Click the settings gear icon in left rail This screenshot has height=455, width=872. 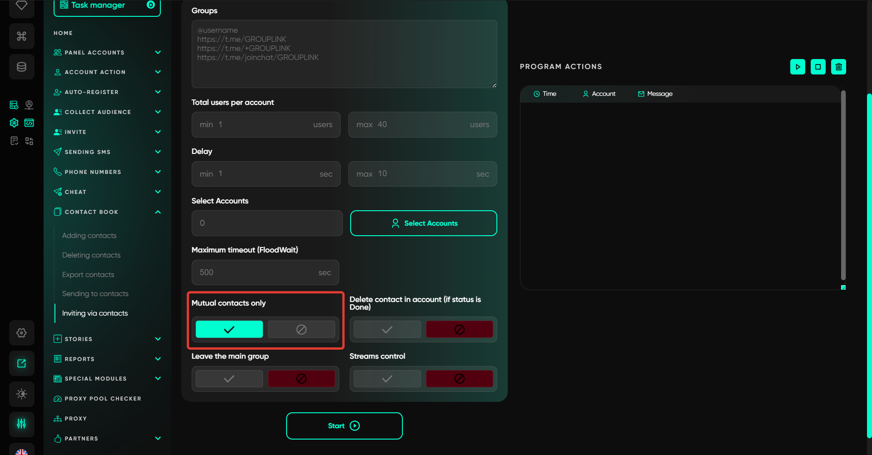tap(21, 333)
